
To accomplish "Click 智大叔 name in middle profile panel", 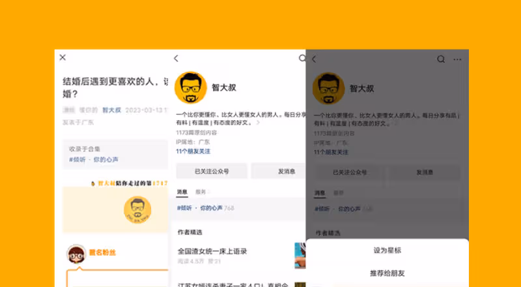I will pyautogui.click(x=224, y=87).
